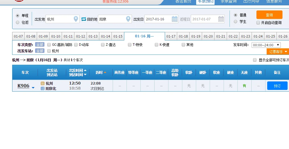Switch to 01-15 date tab
The width and height of the screenshot is (289, 149).
118,36
